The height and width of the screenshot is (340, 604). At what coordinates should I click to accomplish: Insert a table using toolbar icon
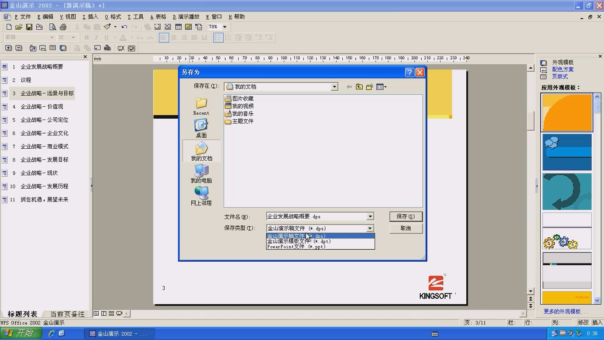click(x=178, y=27)
